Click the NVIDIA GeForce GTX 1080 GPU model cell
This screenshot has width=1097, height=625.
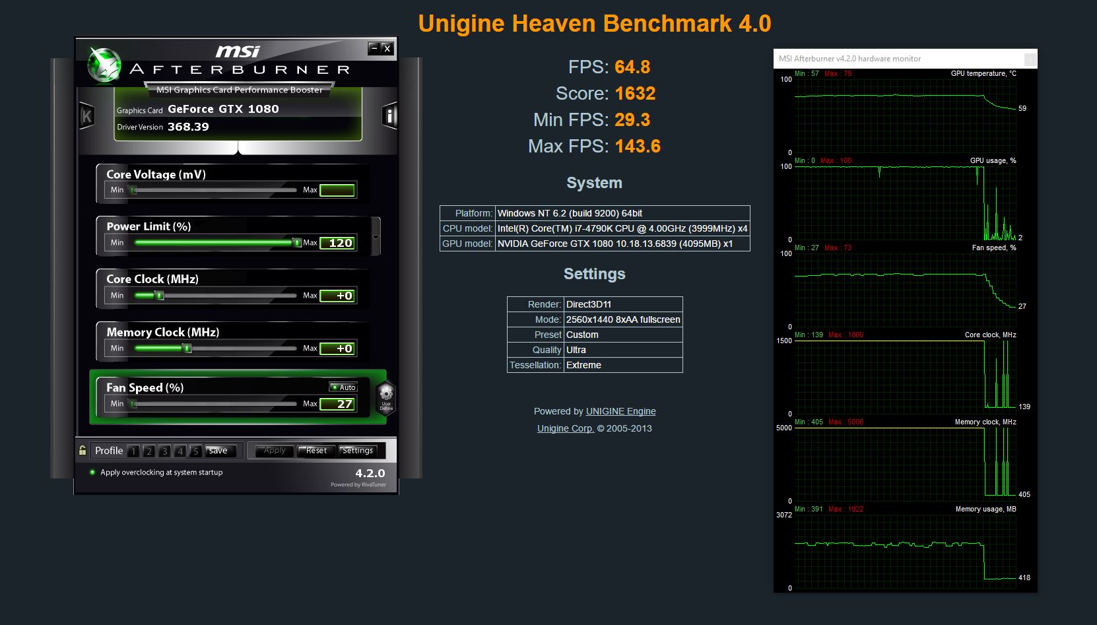click(622, 244)
